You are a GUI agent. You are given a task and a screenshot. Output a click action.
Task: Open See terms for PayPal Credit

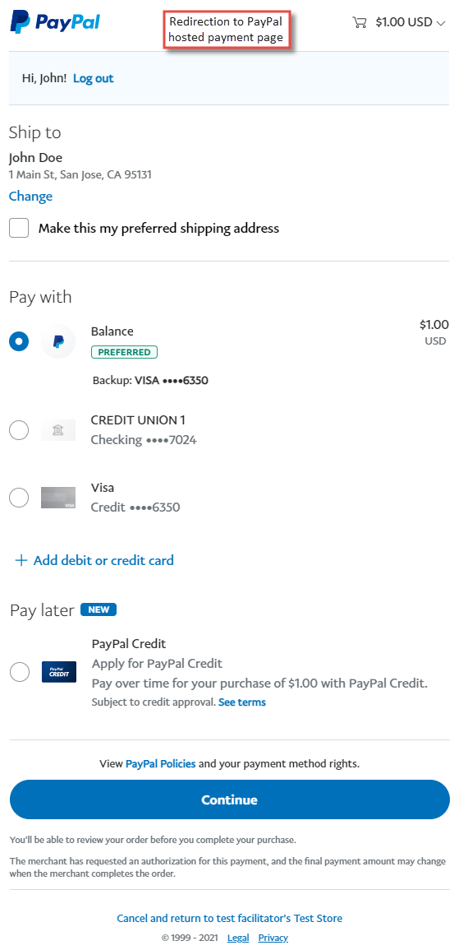click(242, 702)
